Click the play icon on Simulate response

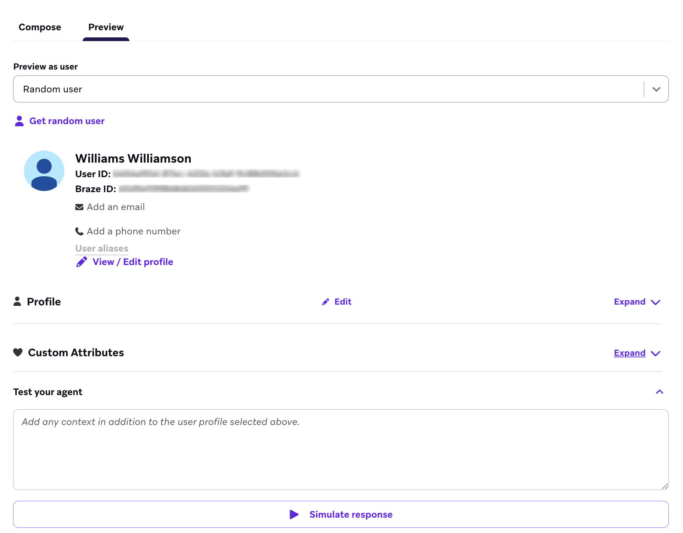coord(294,514)
